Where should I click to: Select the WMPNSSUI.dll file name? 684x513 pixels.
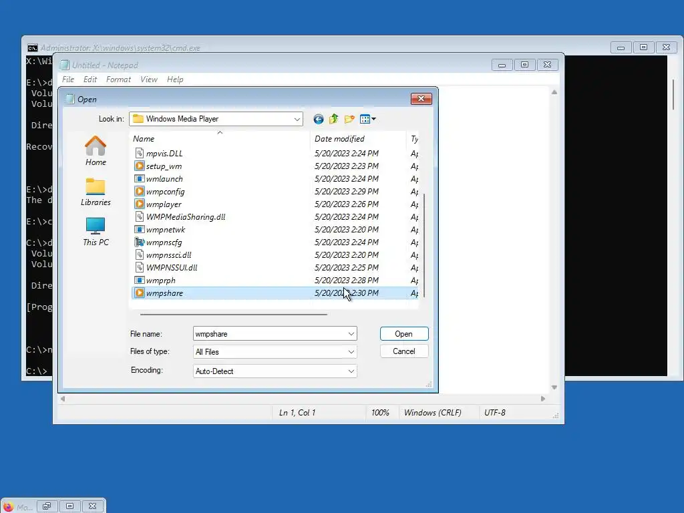click(x=172, y=267)
